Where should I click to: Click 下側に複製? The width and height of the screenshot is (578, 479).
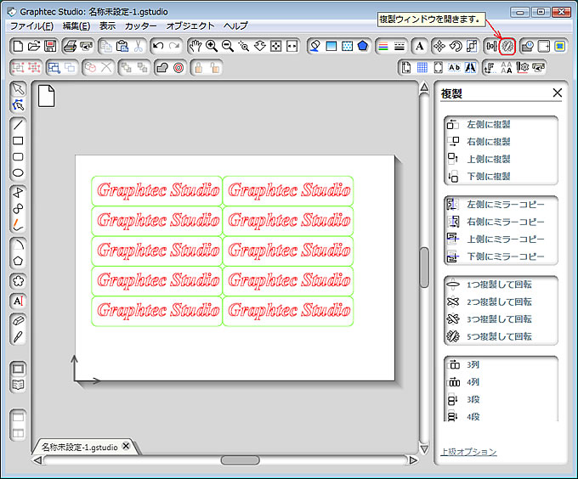click(489, 177)
